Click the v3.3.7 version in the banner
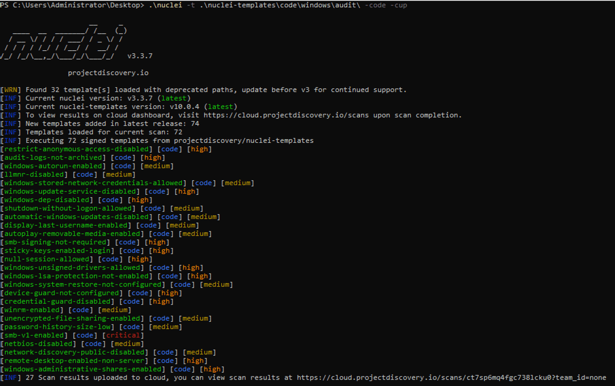Image resolution: width=615 pixels, height=386 pixels. click(140, 56)
